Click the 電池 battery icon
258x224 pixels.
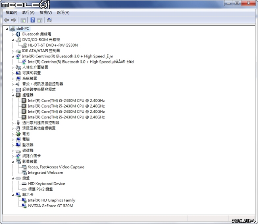18,134
